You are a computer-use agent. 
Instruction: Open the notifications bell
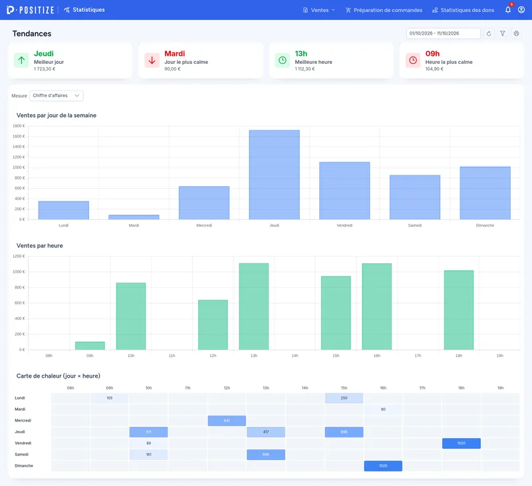(x=508, y=10)
